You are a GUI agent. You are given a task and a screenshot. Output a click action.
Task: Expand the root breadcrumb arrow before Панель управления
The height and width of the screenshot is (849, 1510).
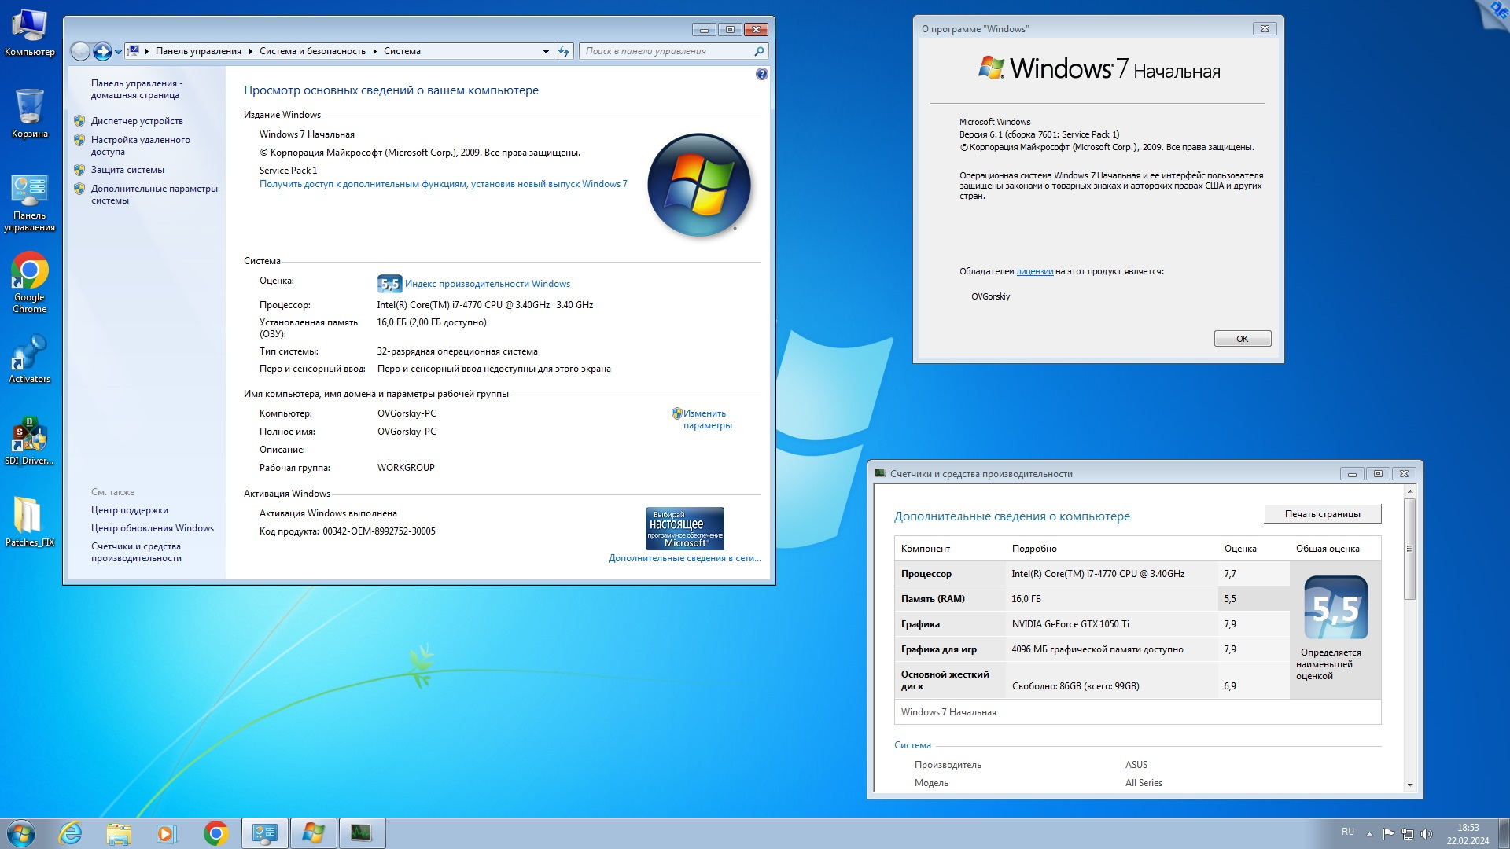(147, 51)
